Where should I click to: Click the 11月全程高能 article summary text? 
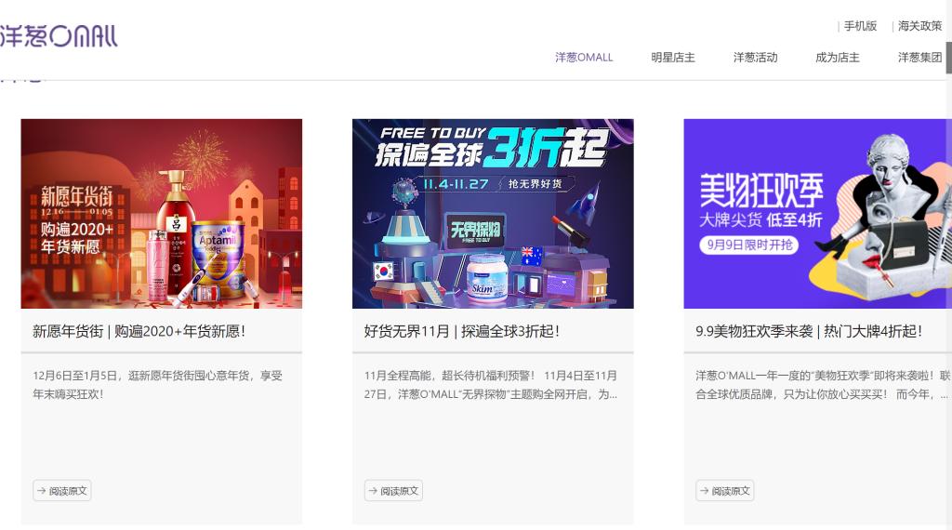coord(491,385)
